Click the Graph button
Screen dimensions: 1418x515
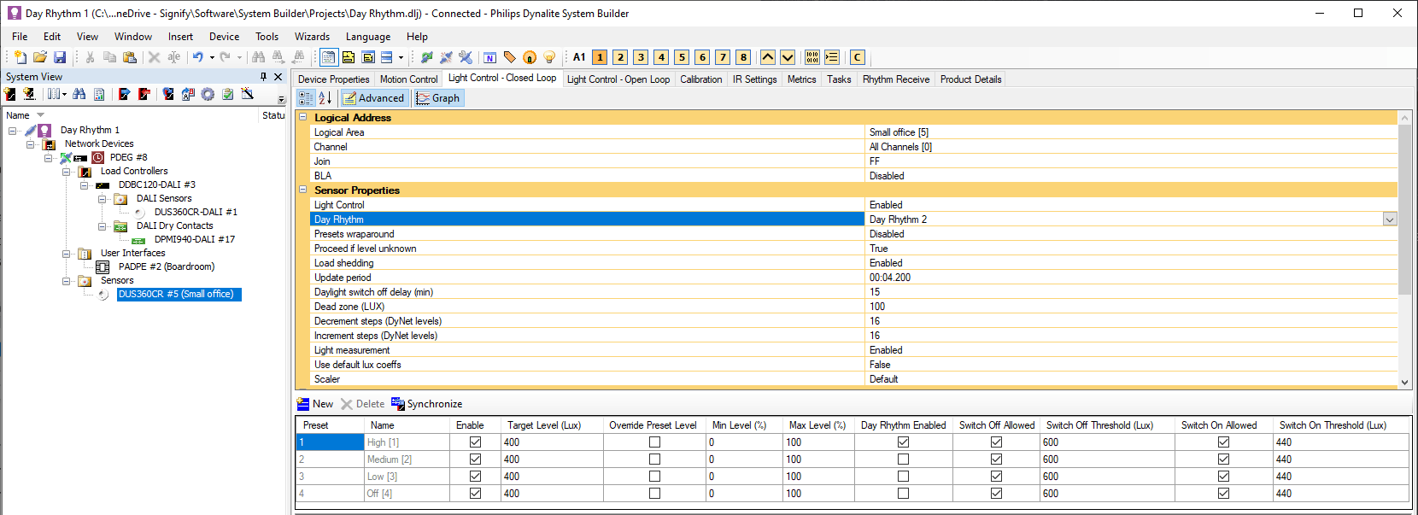(438, 98)
